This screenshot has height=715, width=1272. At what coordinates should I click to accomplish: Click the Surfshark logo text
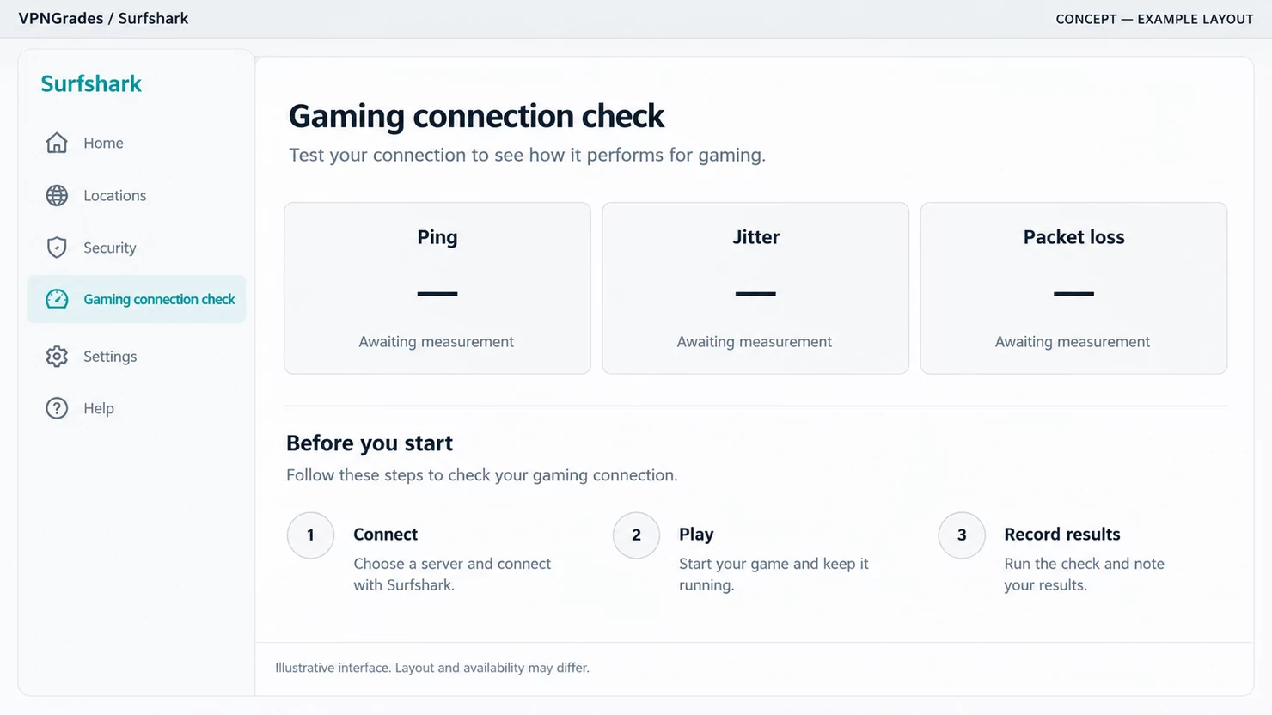click(x=91, y=83)
